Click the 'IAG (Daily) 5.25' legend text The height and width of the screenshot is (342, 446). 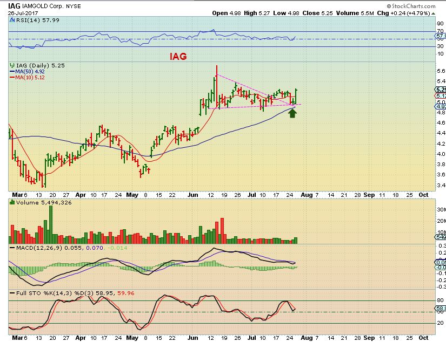(x=41, y=66)
